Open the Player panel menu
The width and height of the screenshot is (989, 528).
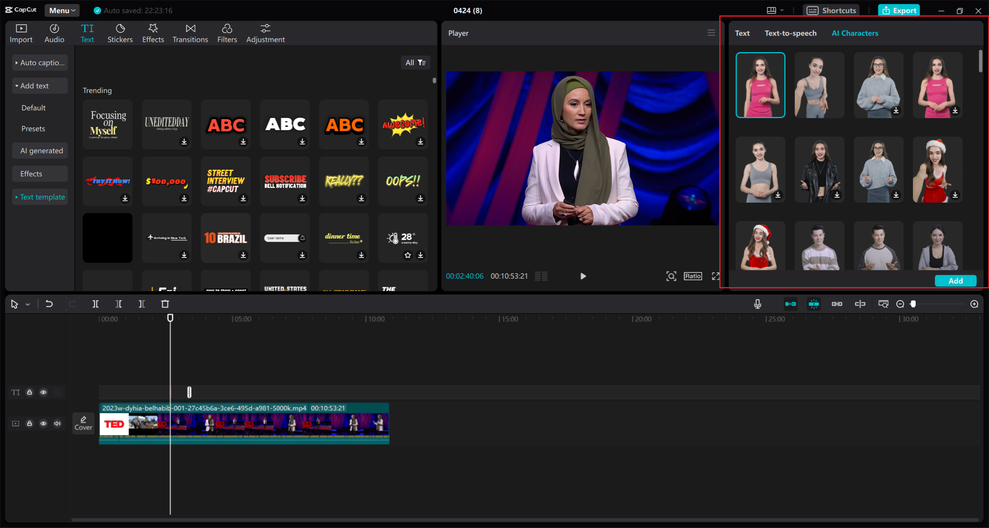click(x=711, y=33)
